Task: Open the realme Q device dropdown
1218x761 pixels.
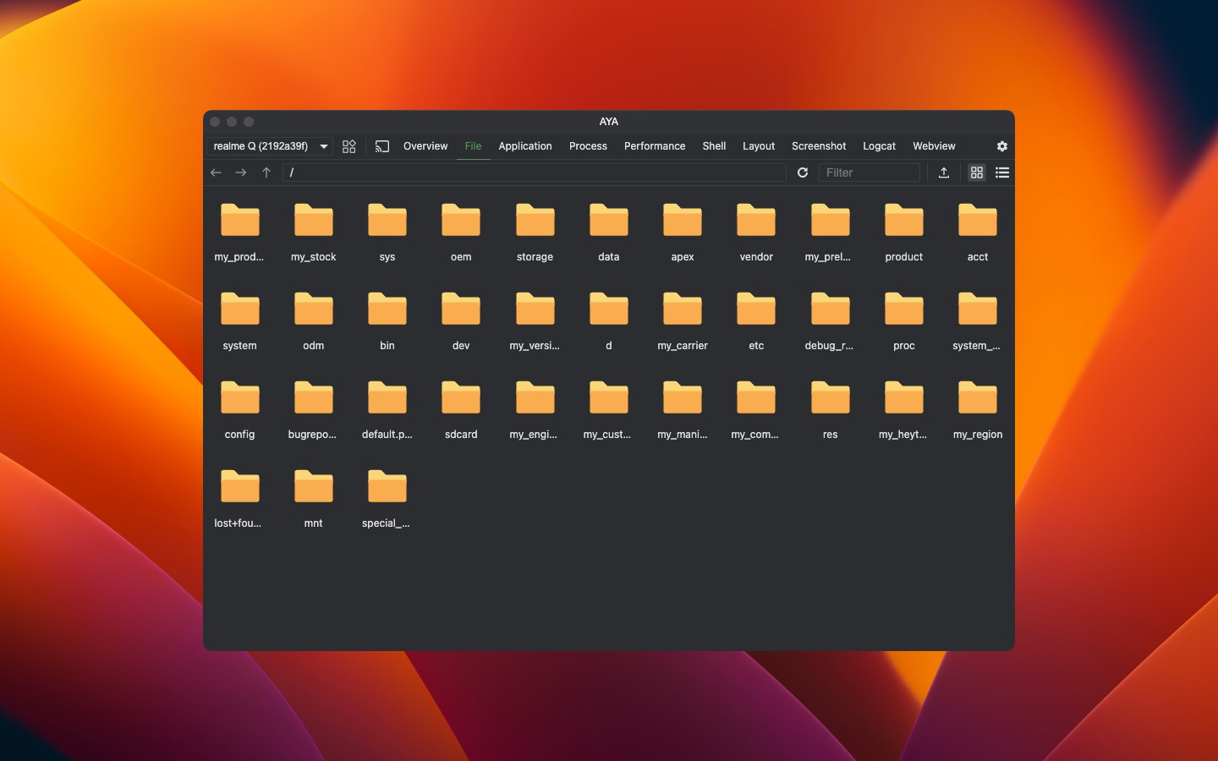Action: point(270,146)
